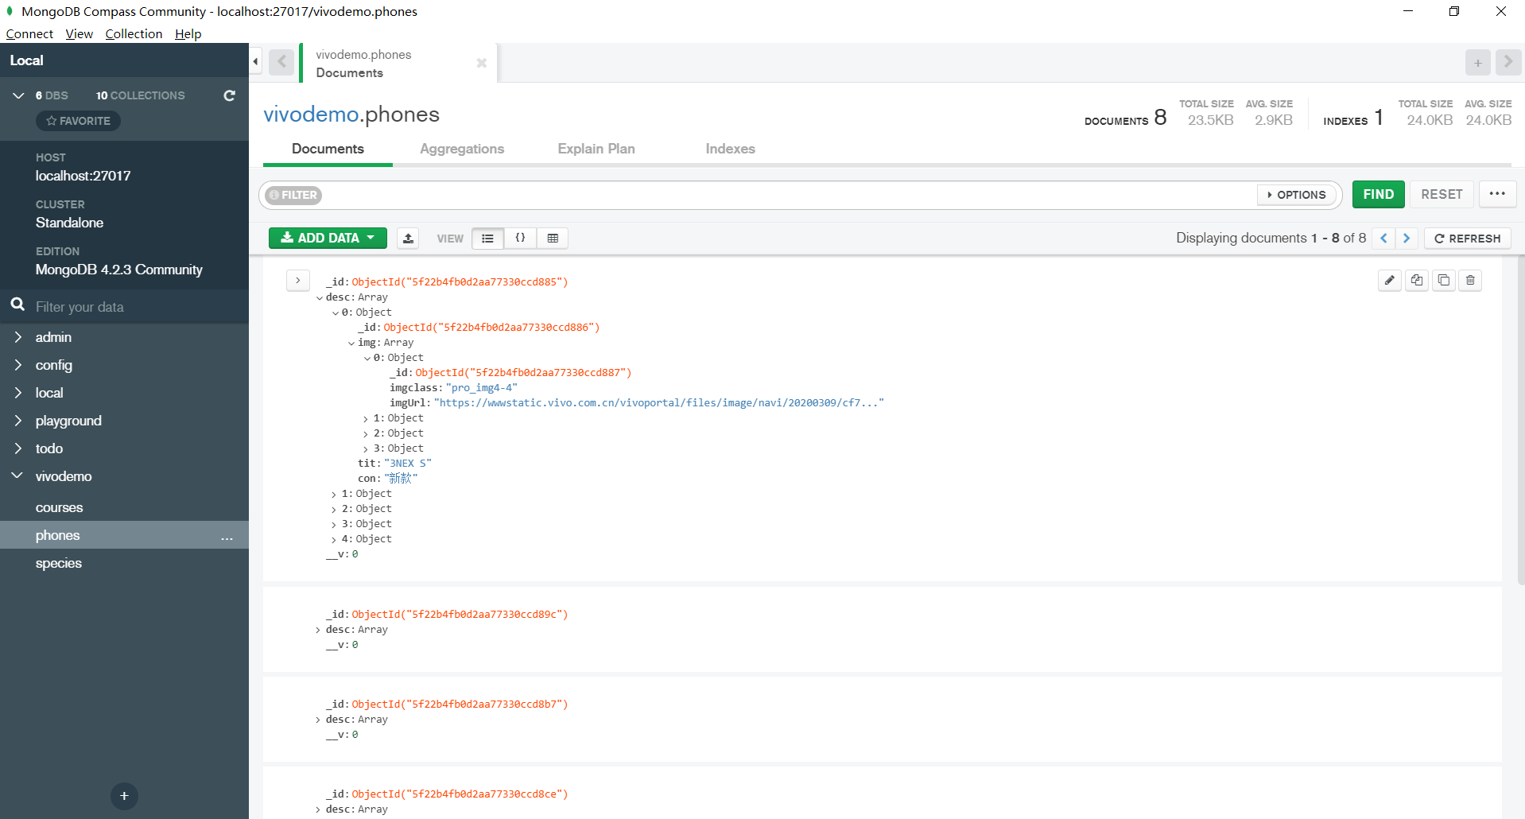The width and height of the screenshot is (1525, 819).
Task: Switch to Indexes tab
Action: pos(730,149)
